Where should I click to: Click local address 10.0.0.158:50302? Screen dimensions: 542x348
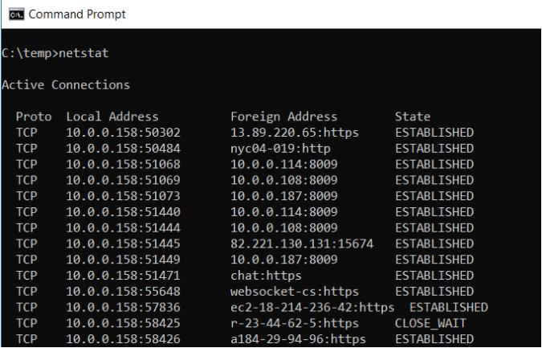click(123, 133)
